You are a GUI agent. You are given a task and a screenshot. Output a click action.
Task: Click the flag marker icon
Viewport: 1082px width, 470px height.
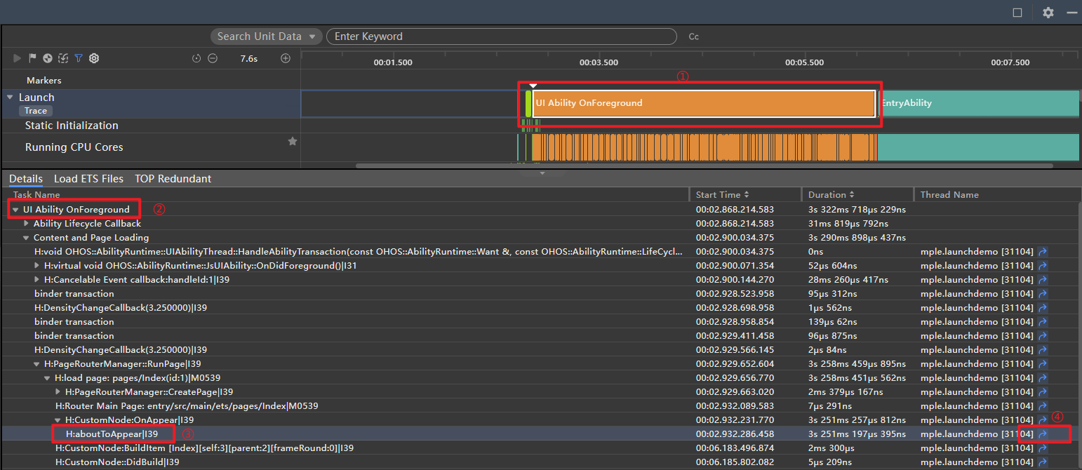32,59
